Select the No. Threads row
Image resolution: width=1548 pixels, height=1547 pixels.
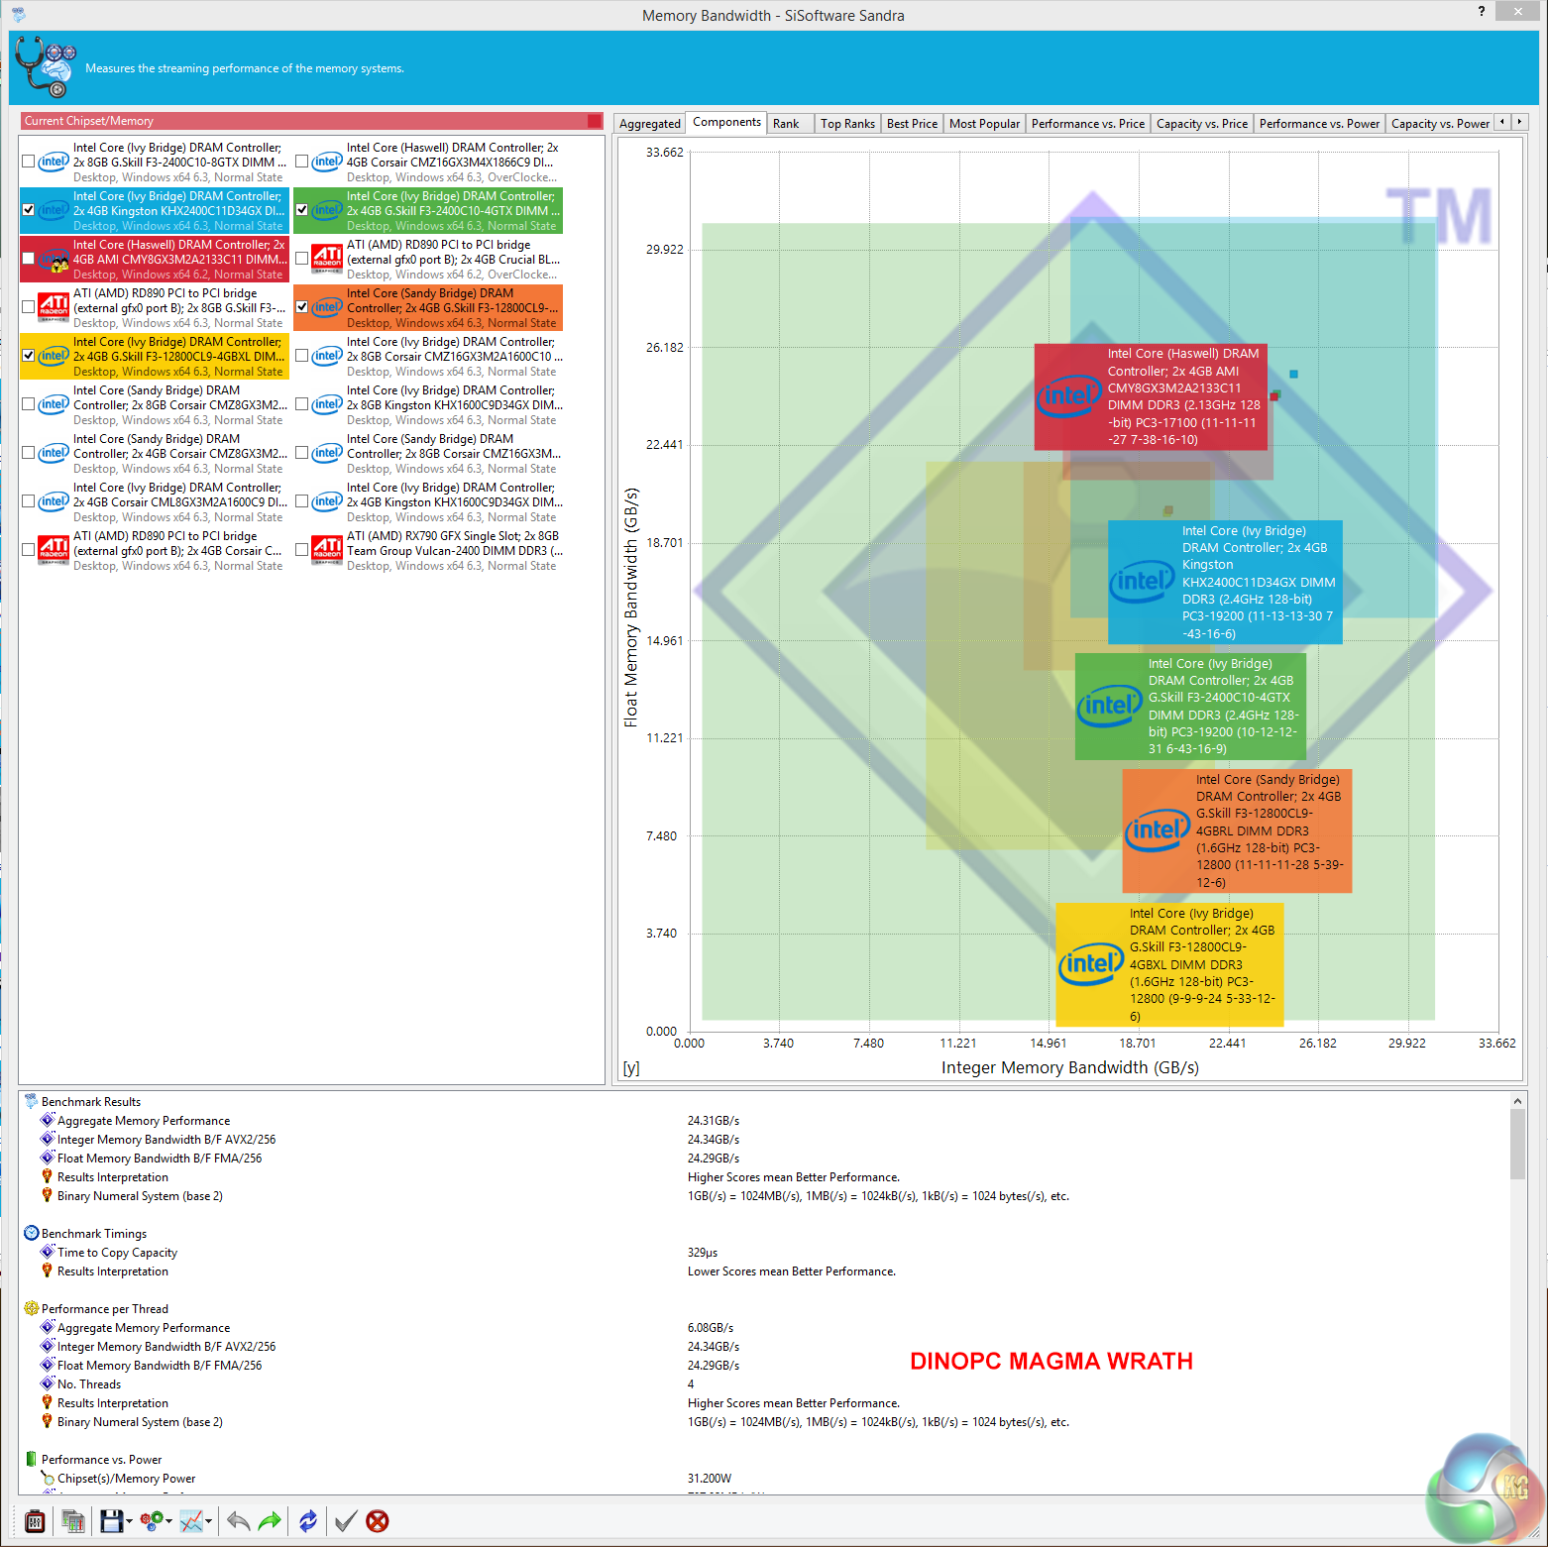(89, 1383)
